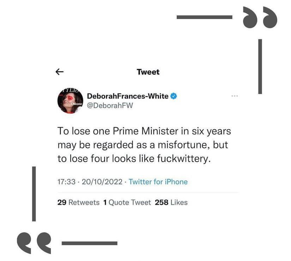The height and width of the screenshot is (261, 291).
Task: Click the back arrow icon
Action: [60, 72]
